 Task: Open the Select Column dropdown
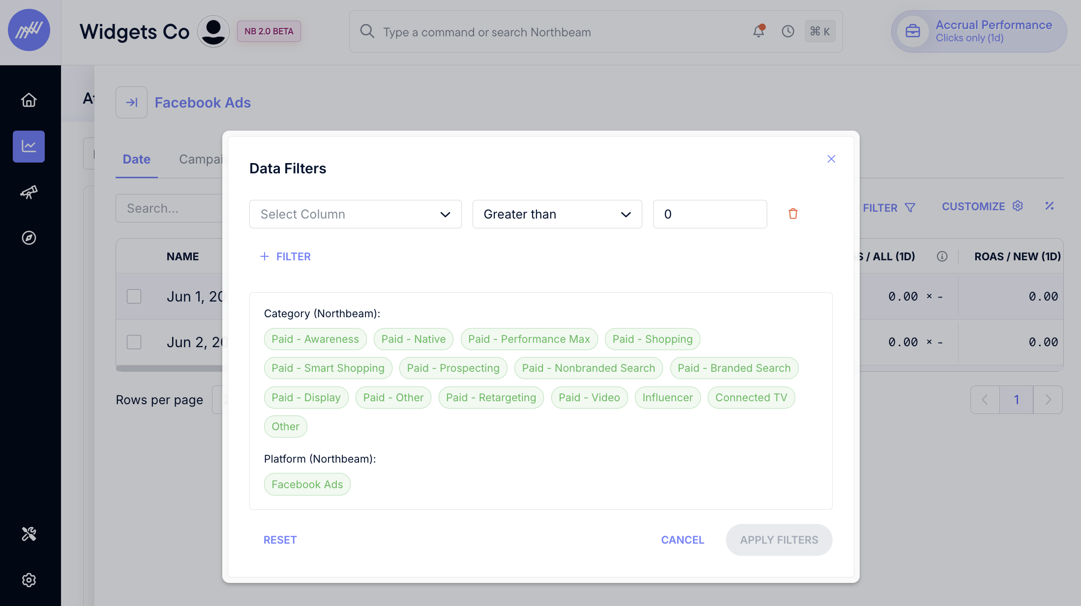(356, 214)
